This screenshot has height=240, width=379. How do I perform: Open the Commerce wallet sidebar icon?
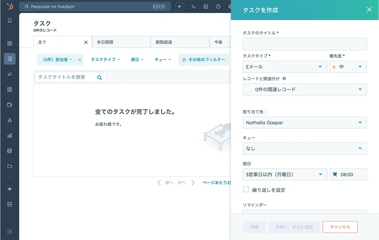click(x=10, y=105)
